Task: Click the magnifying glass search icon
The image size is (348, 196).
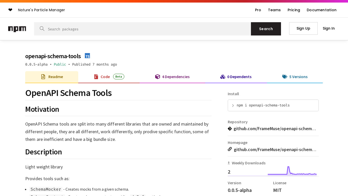Action: pos(42,29)
